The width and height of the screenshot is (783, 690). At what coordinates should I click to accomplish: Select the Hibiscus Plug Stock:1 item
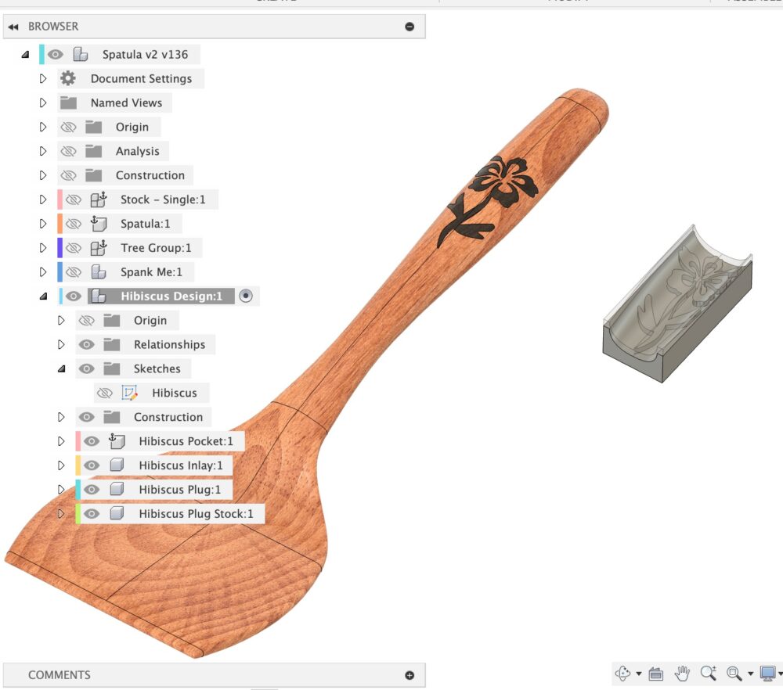point(196,514)
